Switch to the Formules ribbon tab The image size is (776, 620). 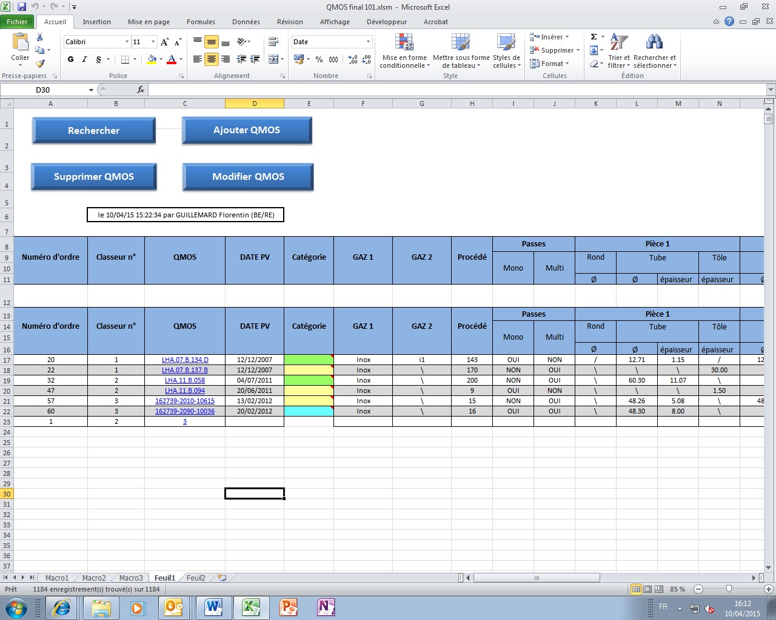pyautogui.click(x=201, y=22)
